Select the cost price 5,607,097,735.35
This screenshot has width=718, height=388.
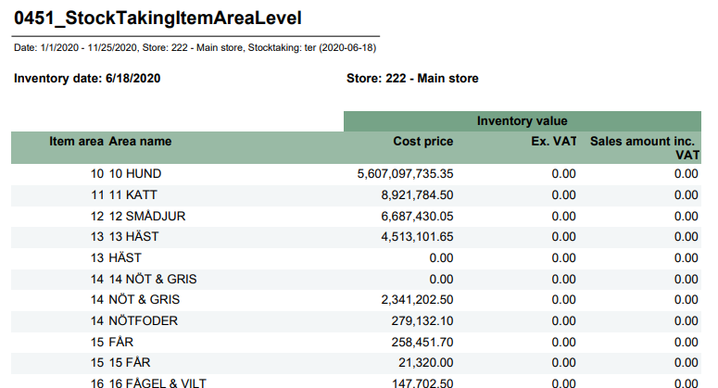pos(405,173)
